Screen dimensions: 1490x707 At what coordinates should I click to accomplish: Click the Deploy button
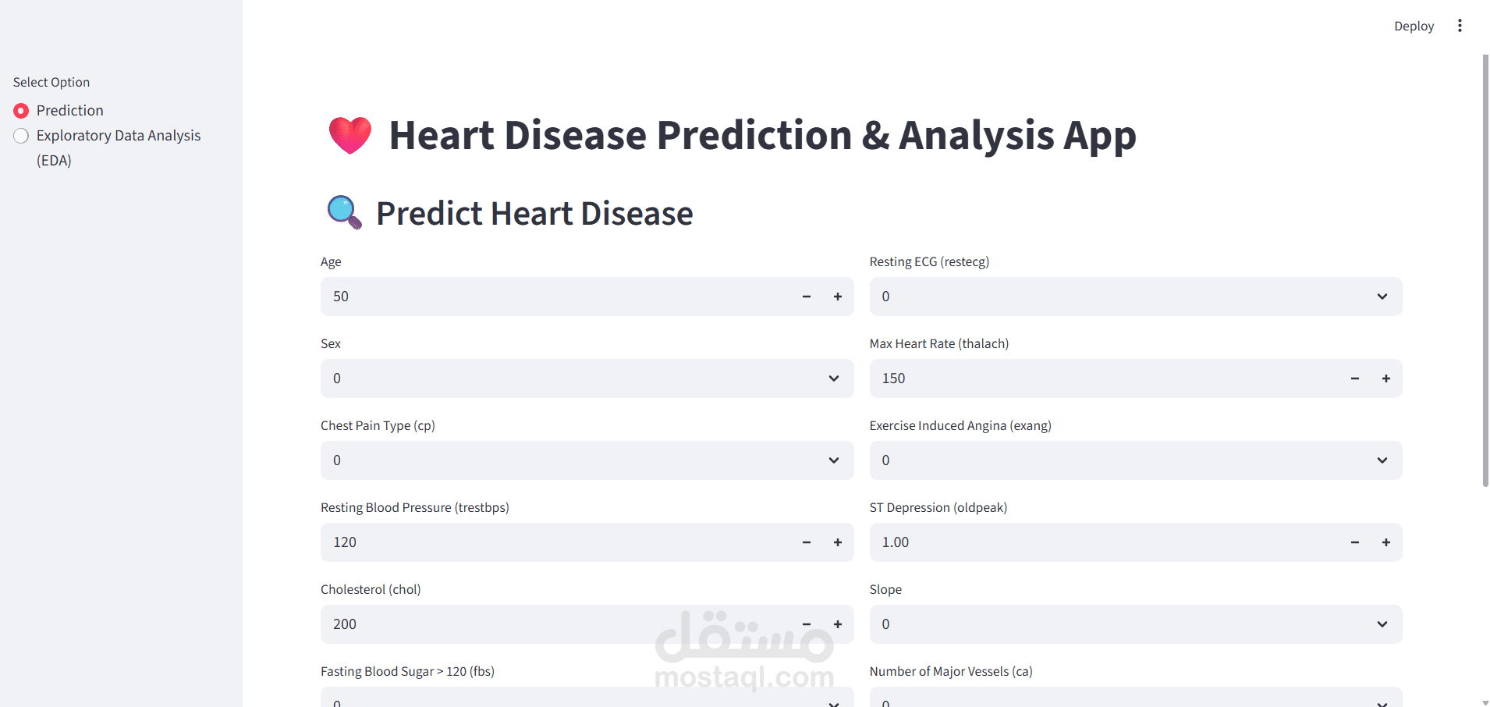point(1414,26)
